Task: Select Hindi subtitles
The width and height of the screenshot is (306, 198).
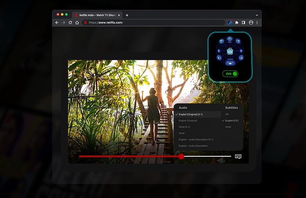Action: point(228,127)
